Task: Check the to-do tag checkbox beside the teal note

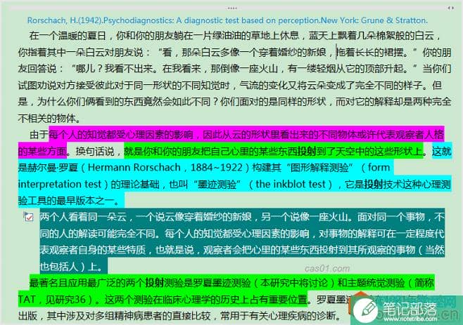Action: click(29, 217)
